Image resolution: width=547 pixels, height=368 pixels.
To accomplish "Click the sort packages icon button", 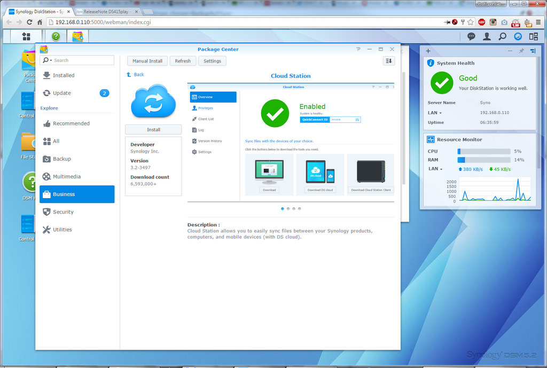I will tap(389, 61).
